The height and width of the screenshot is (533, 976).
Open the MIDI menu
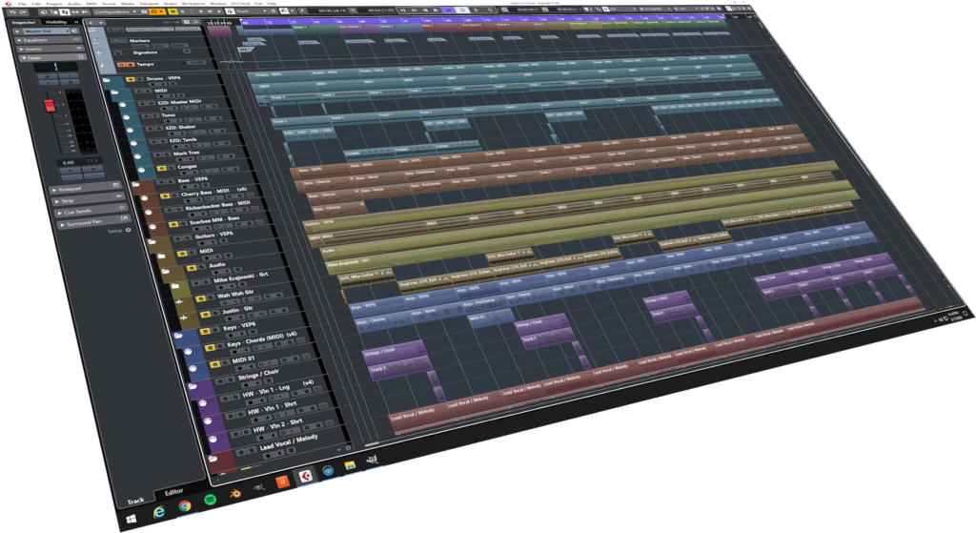(x=91, y=4)
